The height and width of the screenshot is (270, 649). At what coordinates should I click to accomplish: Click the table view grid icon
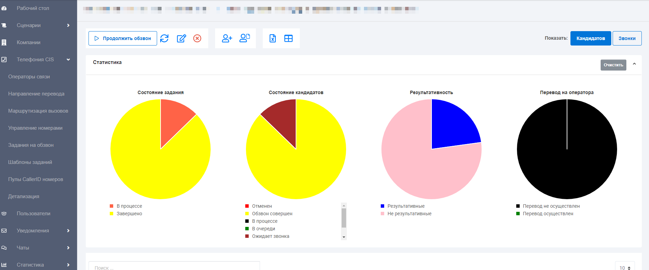coord(288,38)
